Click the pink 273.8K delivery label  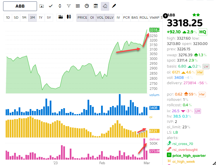[154, 151]
